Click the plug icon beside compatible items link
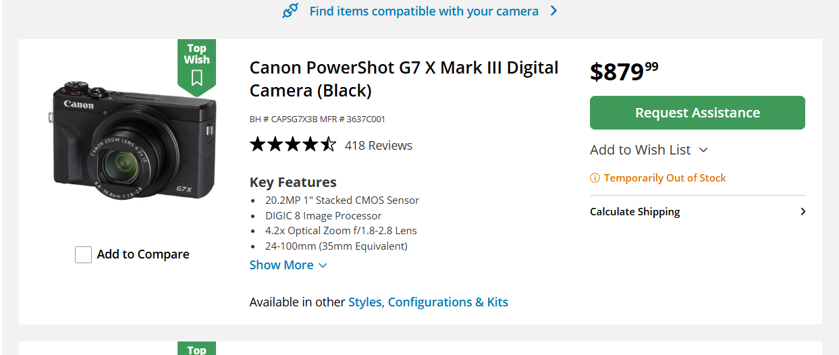 (290, 11)
